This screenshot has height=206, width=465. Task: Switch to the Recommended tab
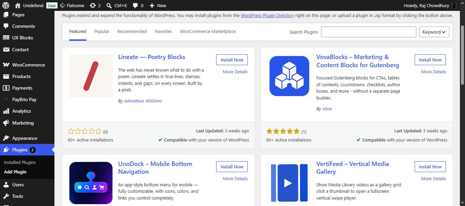[x=132, y=32]
